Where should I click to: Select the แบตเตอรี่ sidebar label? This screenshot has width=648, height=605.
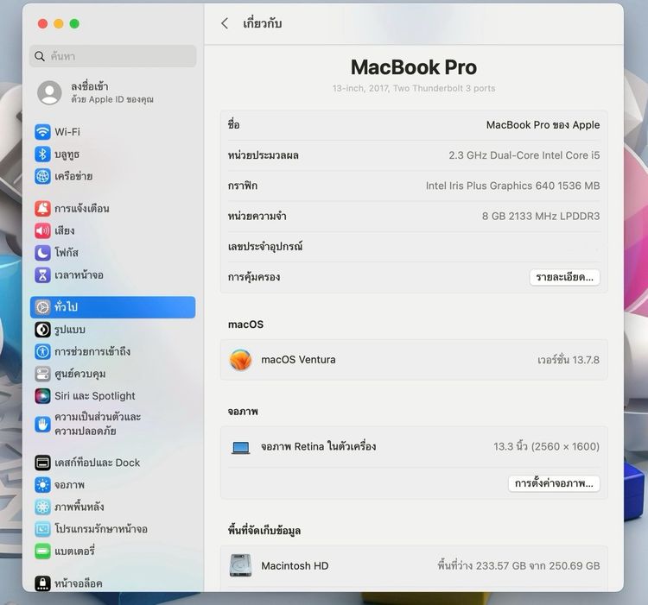[x=75, y=551]
